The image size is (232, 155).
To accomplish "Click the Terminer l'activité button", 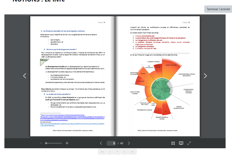I will (218, 9).
